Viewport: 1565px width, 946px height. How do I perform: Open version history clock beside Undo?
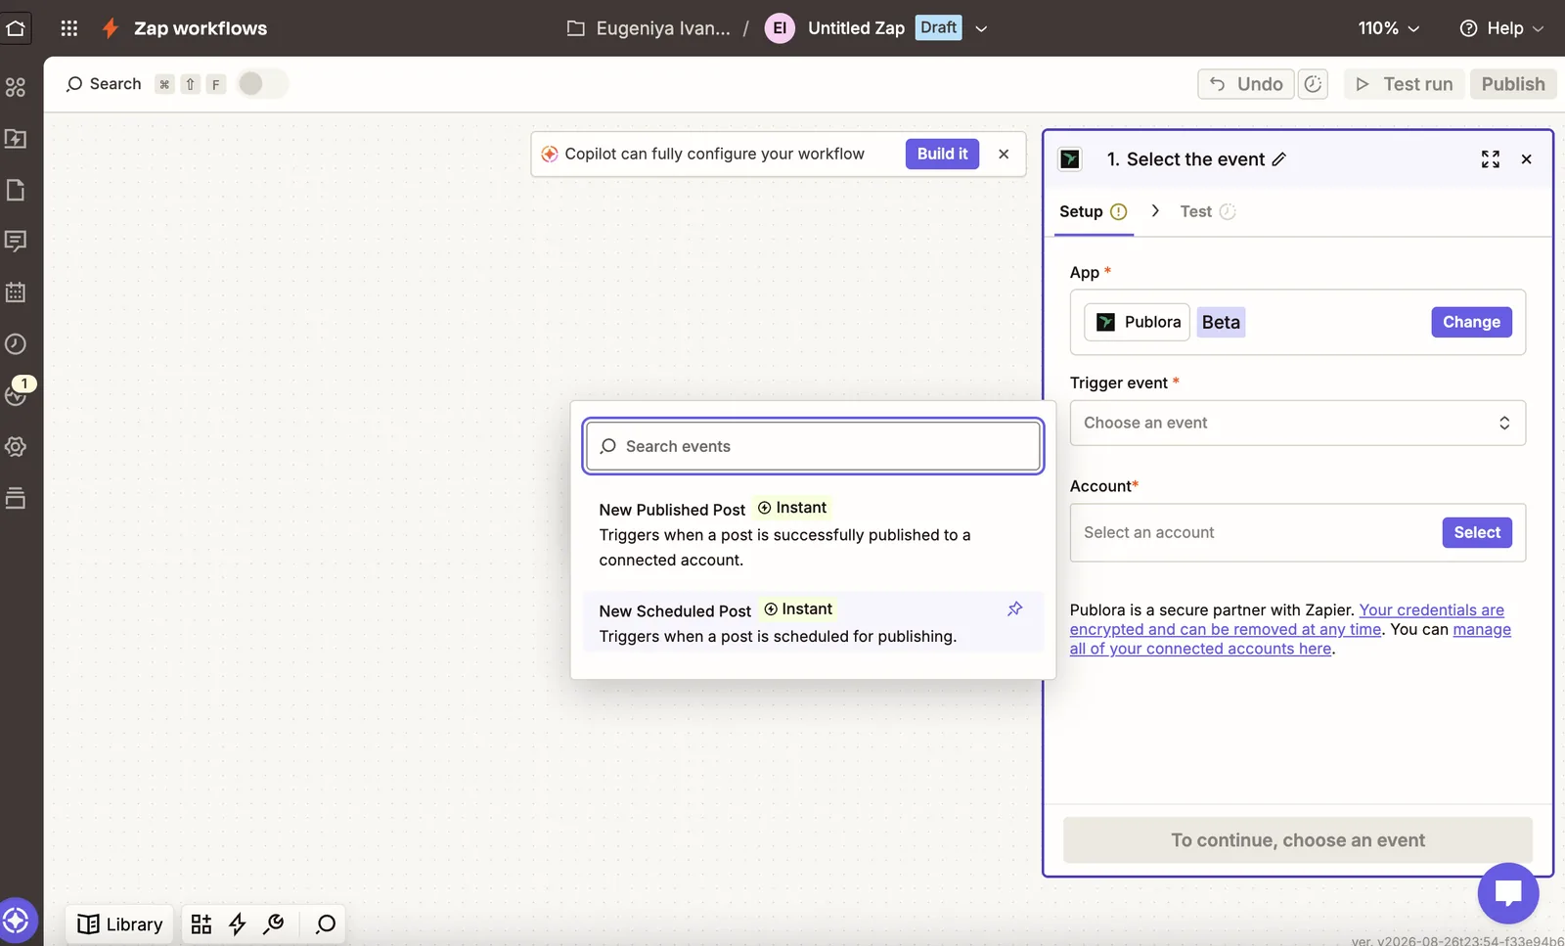coord(1313,84)
